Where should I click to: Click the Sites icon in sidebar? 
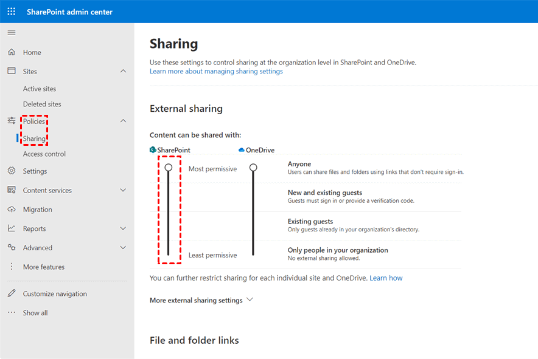click(x=12, y=71)
